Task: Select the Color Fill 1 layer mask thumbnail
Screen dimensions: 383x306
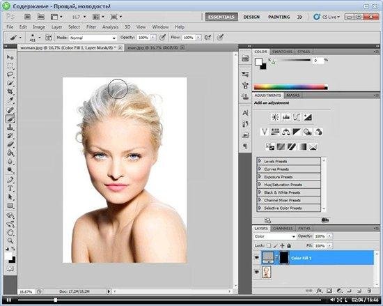Action: [x=284, y=258]
